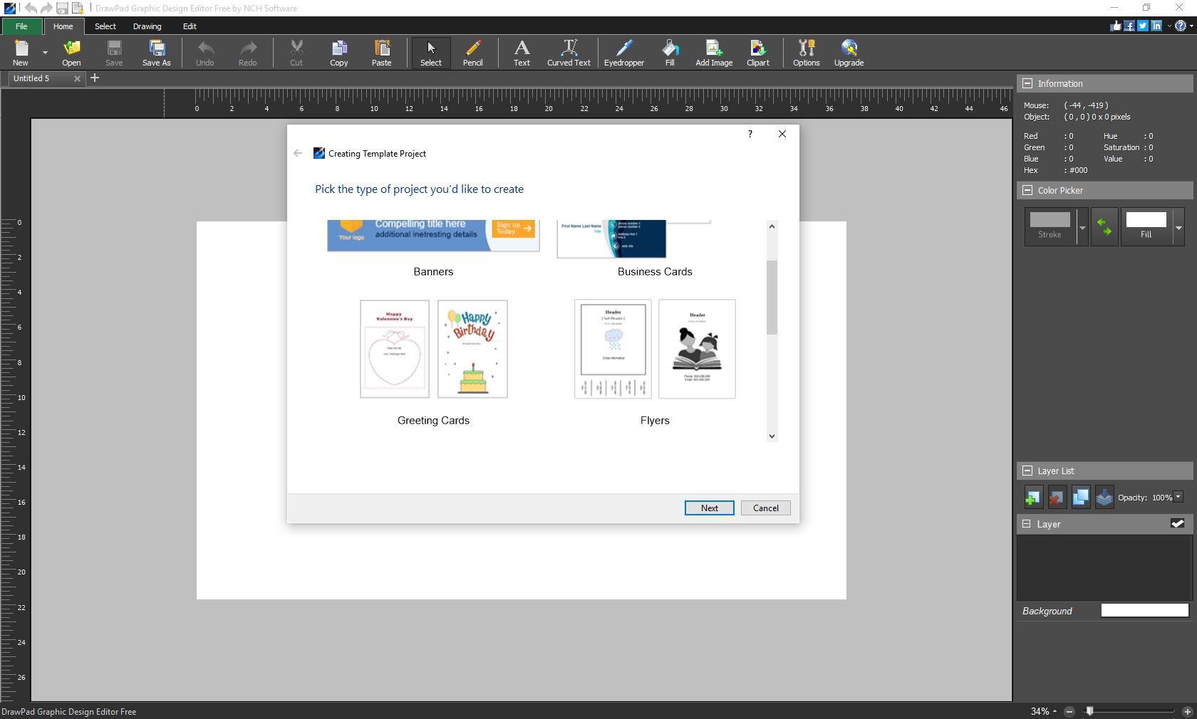
Task: Open the Curved Text tool
Action: coord(568,53)
